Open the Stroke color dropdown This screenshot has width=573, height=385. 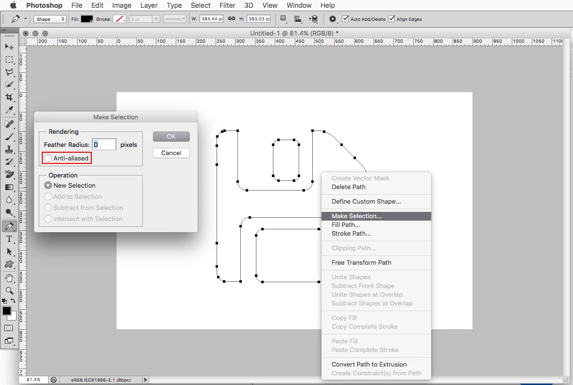[x=119, y=19]
